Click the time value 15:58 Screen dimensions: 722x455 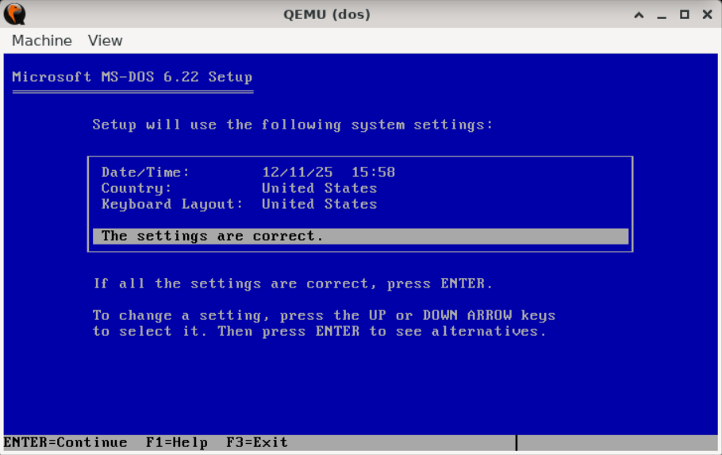[x=373, y=172]
